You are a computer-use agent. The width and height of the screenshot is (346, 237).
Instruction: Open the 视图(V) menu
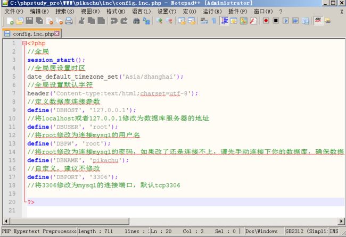90,12
